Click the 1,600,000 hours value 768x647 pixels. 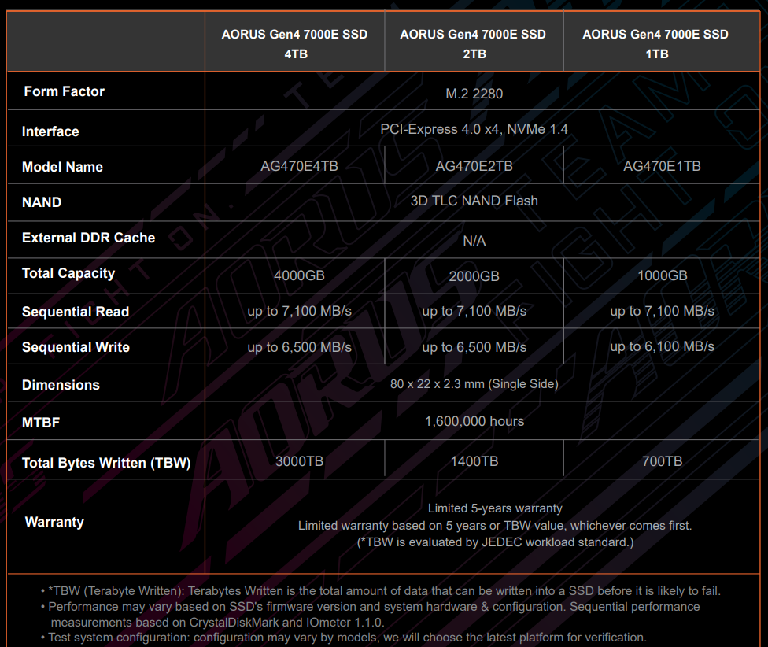[x=474, y=421]
